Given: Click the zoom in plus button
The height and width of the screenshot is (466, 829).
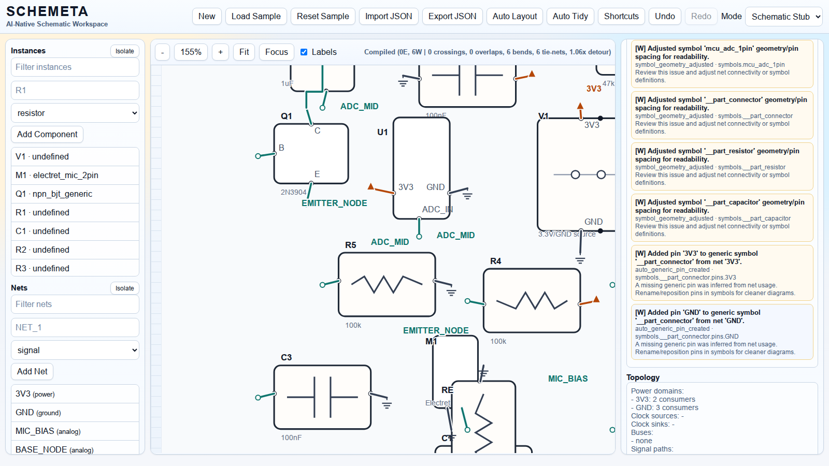Looking at the screenshot, I should (220, 52).
